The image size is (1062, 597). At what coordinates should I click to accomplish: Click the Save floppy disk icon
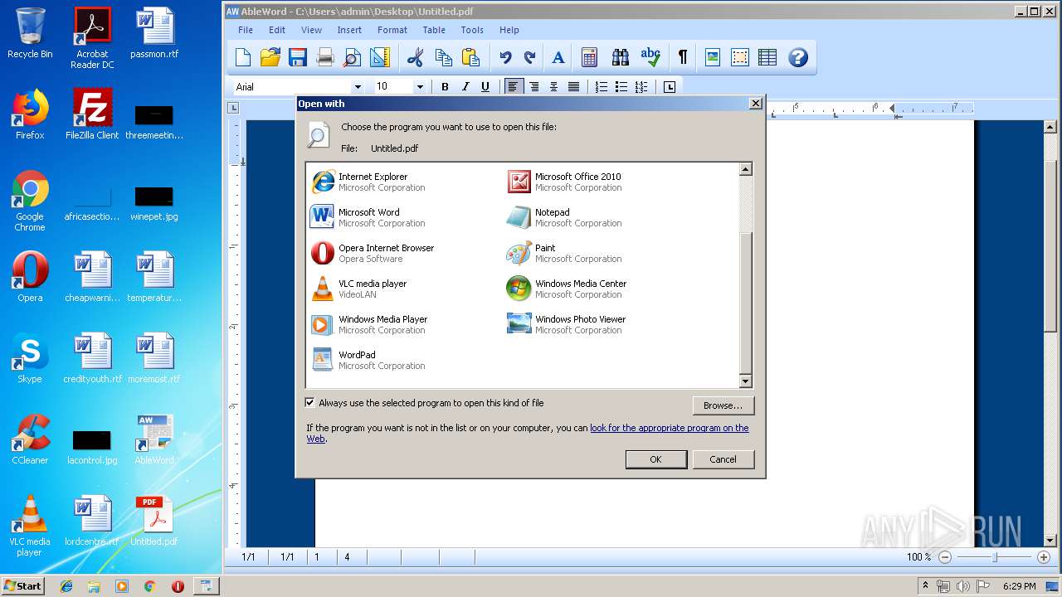click(297, 57)
